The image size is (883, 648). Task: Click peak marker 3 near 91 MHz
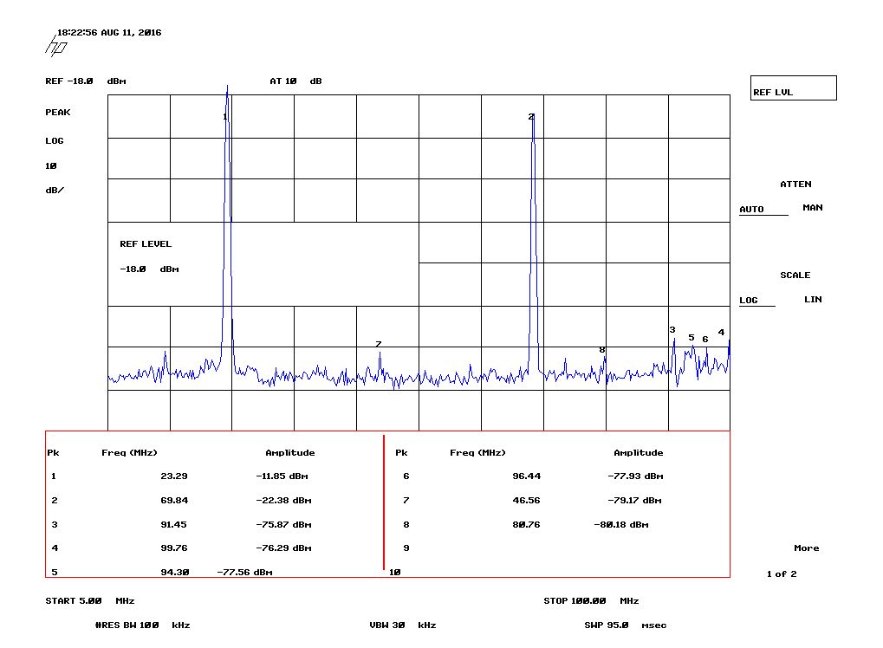click(x=672, y=330)
